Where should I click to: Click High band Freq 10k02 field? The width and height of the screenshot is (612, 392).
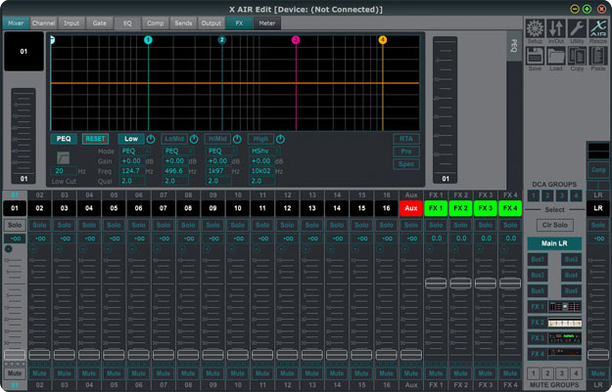click(262, 171)
